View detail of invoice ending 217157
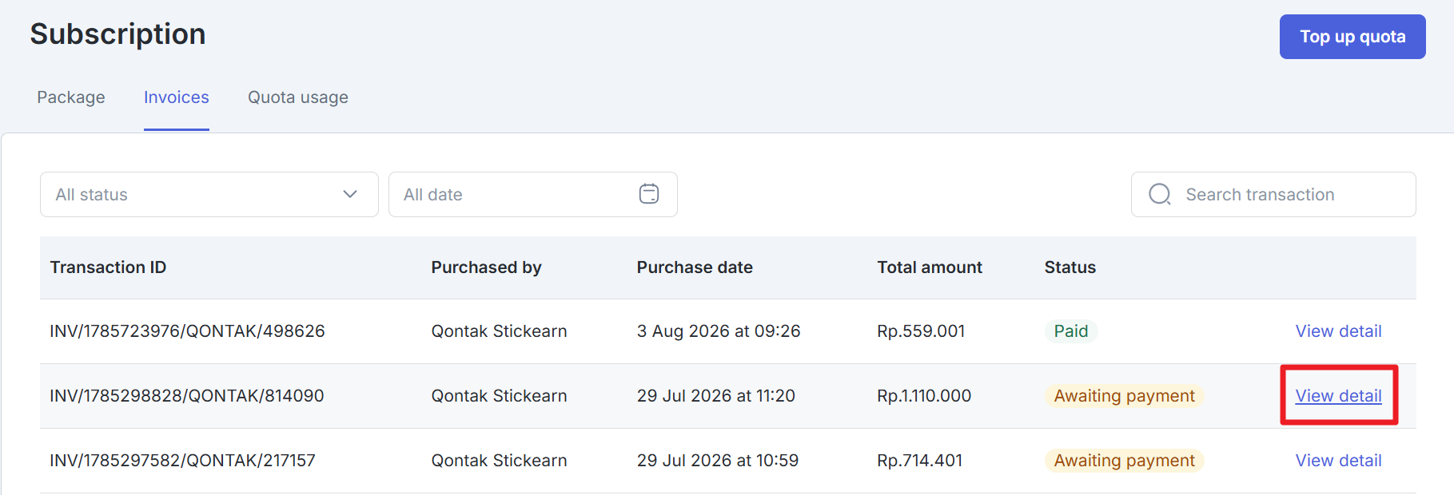Image resolution: width=1454 pixels, height=495 pixels. (1338, 461)
